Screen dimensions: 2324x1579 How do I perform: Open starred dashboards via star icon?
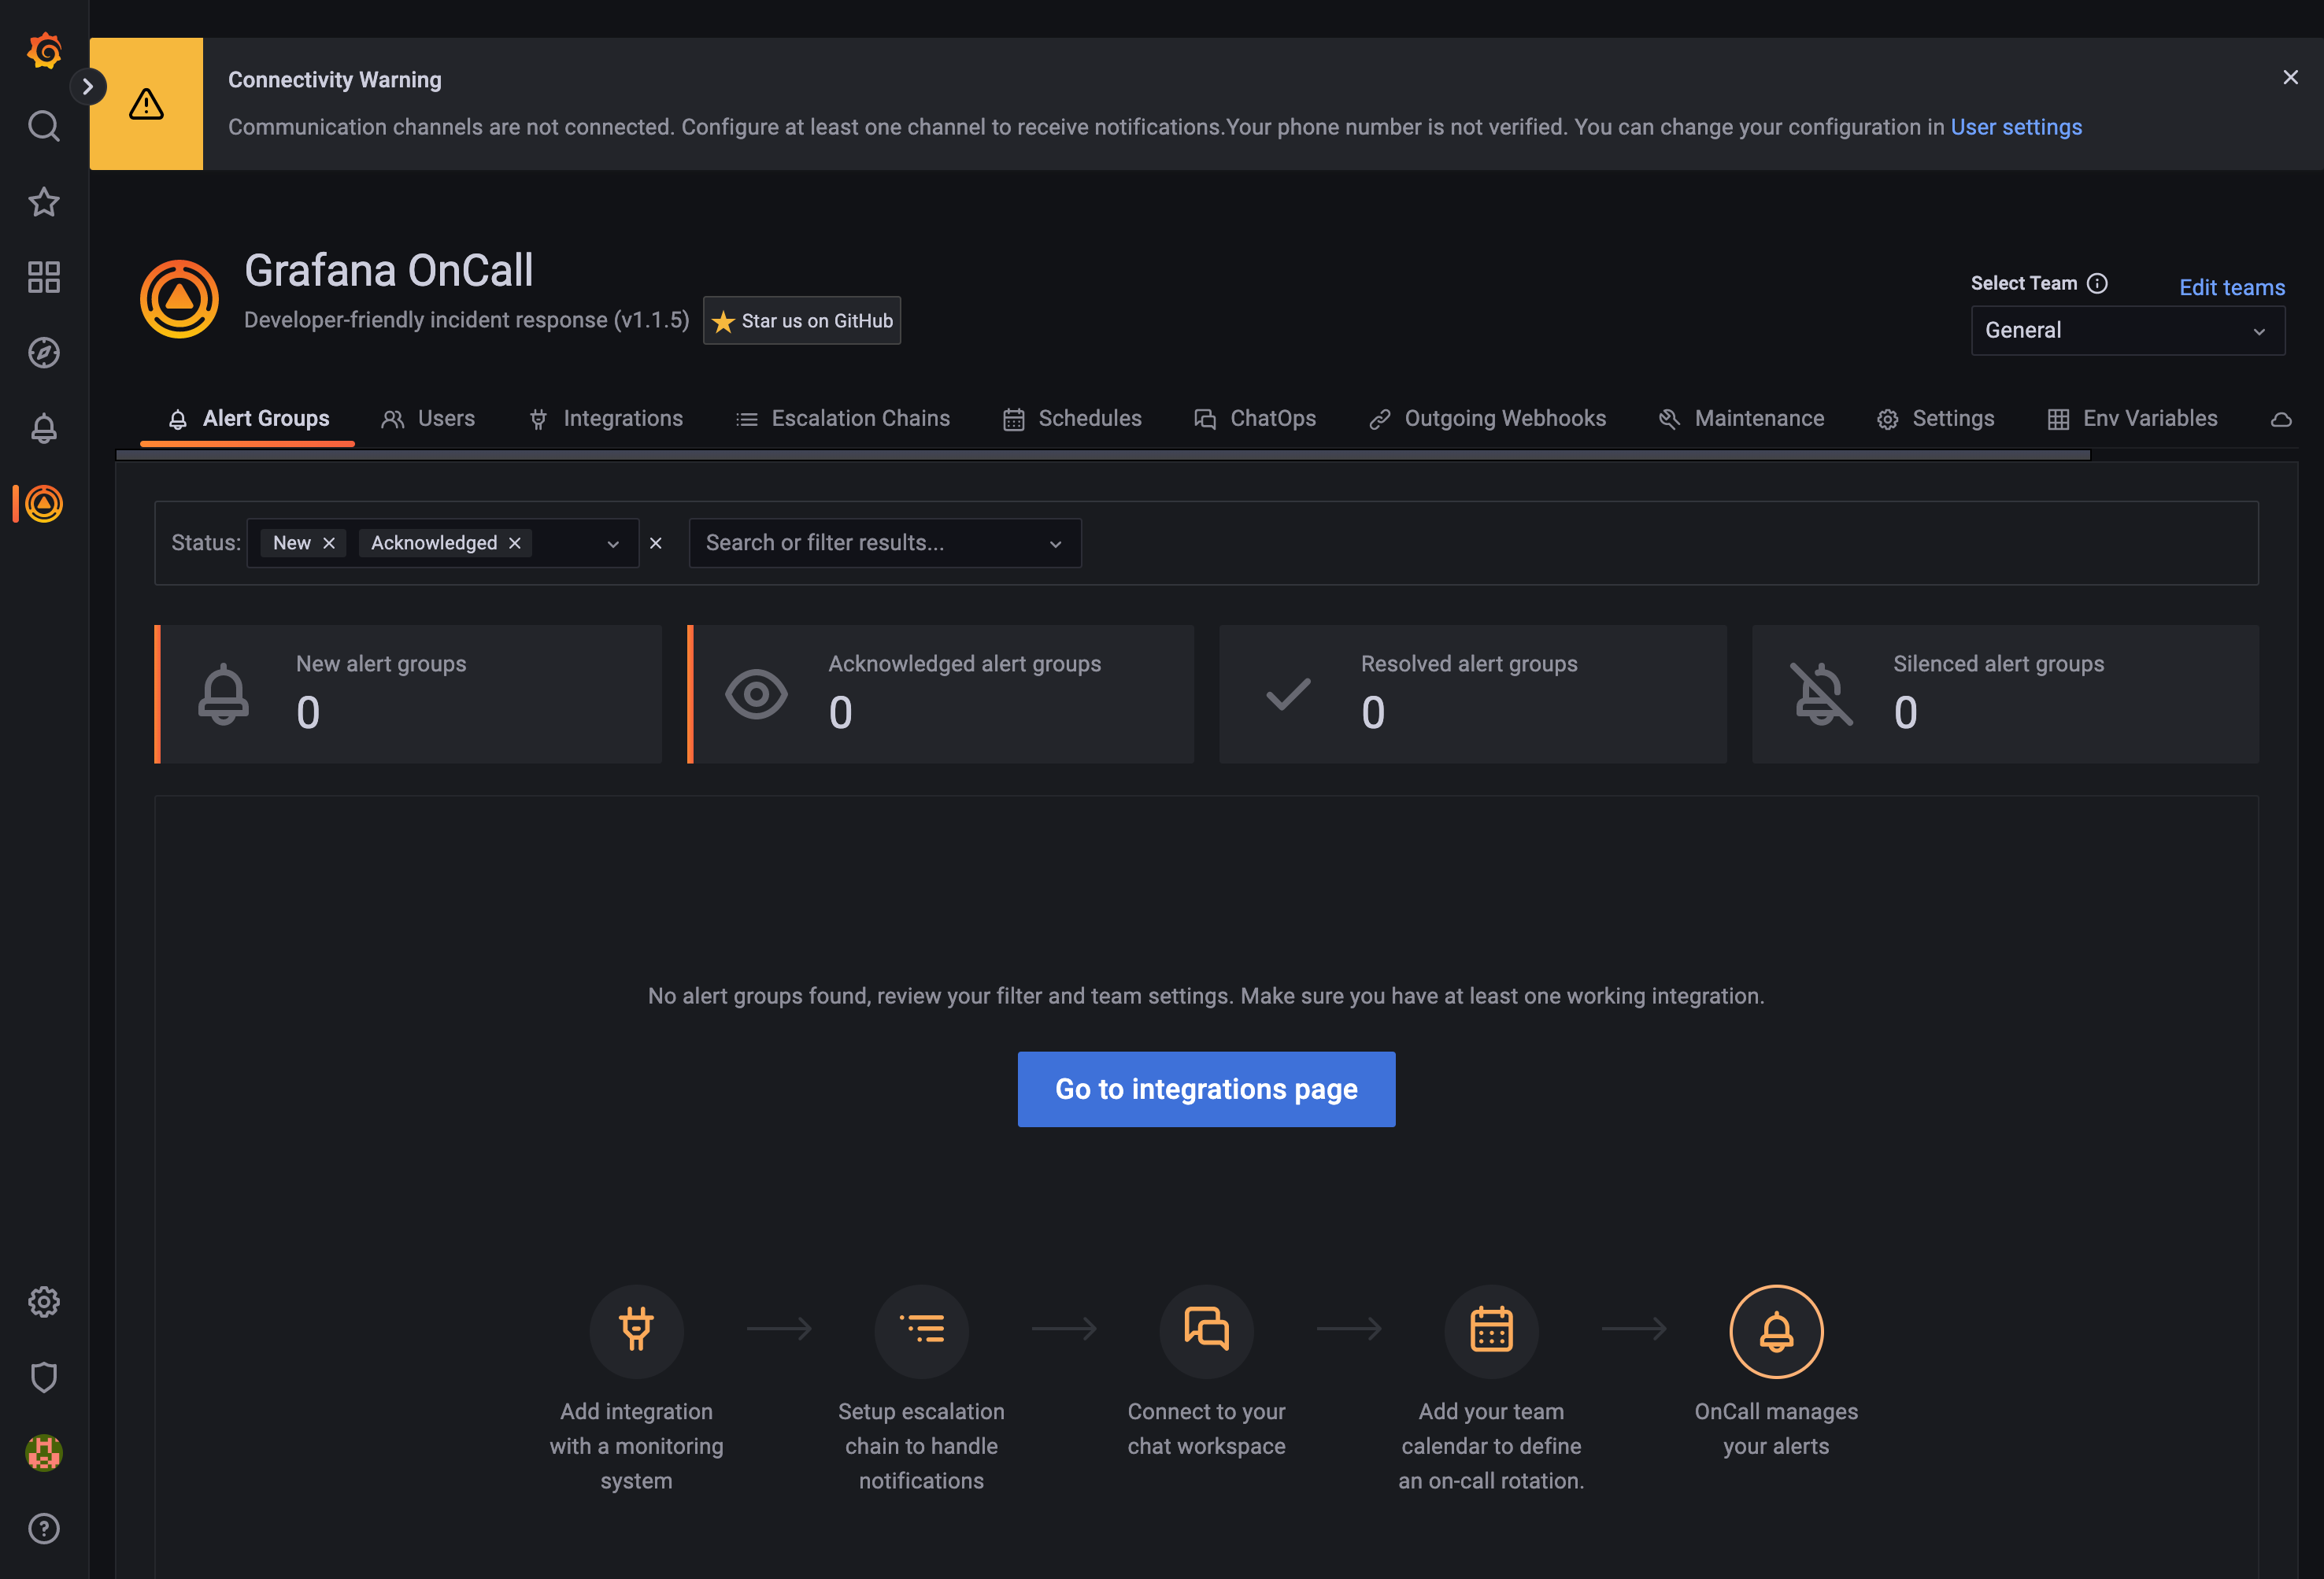44,202
